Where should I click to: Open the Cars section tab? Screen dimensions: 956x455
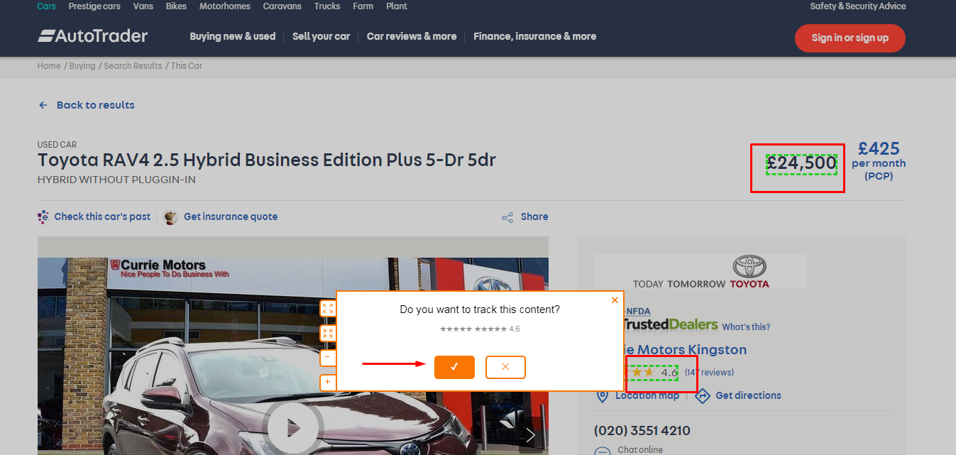47,6
